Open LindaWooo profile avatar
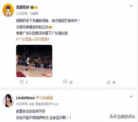The width and height of the screenshot is (138, 122). [x=8, y=101]
